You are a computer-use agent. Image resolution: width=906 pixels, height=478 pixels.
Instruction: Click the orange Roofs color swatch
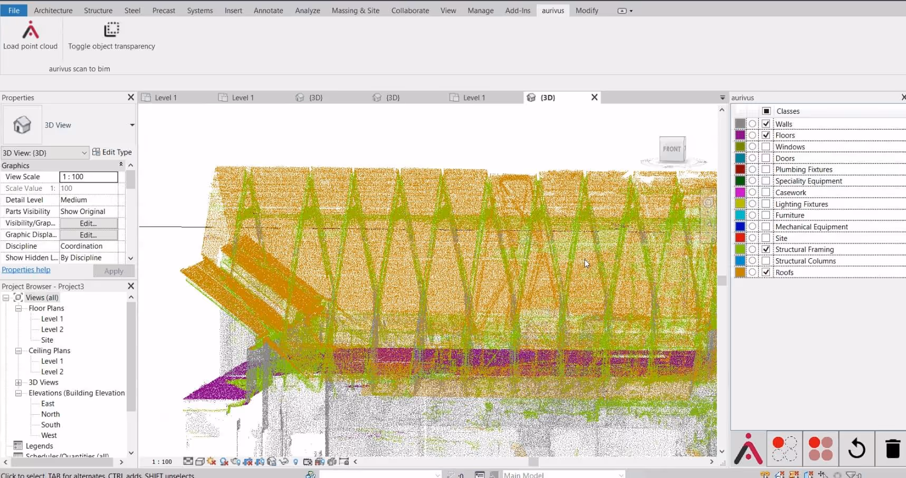coord(740,272)
